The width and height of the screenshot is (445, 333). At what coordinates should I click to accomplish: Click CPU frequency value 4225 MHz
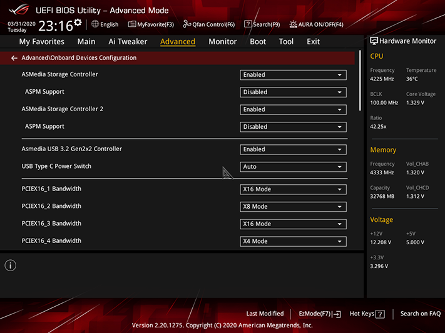click(382, 79)
